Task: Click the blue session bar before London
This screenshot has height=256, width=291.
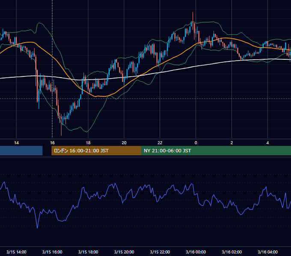Action: 21,151
